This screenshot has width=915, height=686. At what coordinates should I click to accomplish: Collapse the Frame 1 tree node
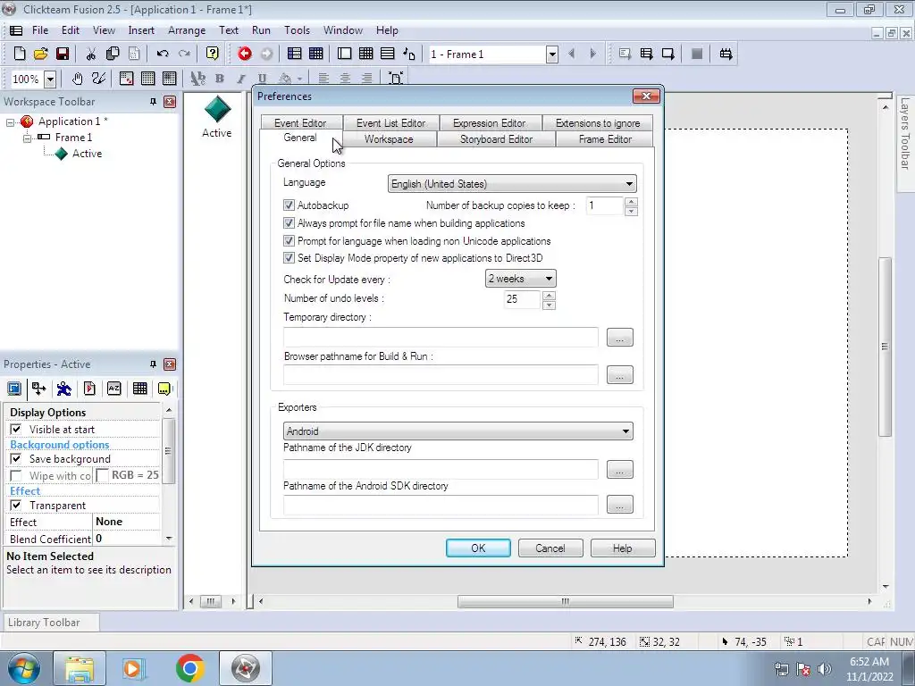pyautogui.click(x=27, y=138)
